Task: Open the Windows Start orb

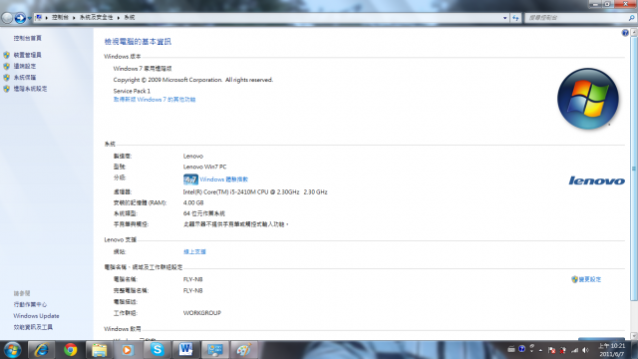Action: tap(12, 350)
